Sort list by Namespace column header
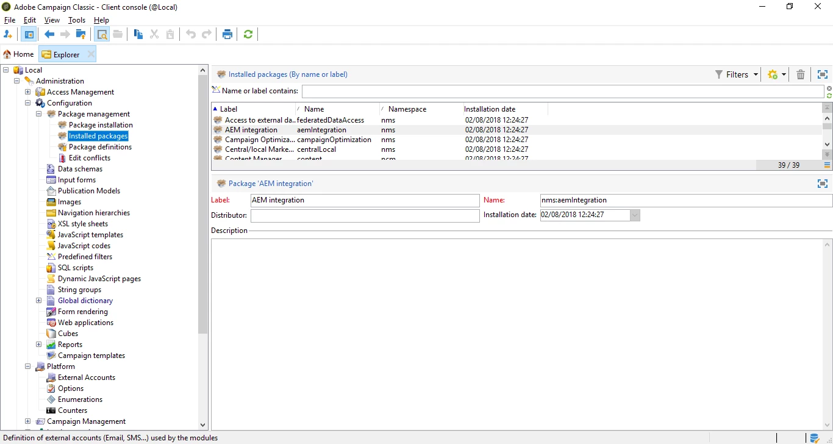This screenshot has width=833, height=444. [x=421, y=109]
